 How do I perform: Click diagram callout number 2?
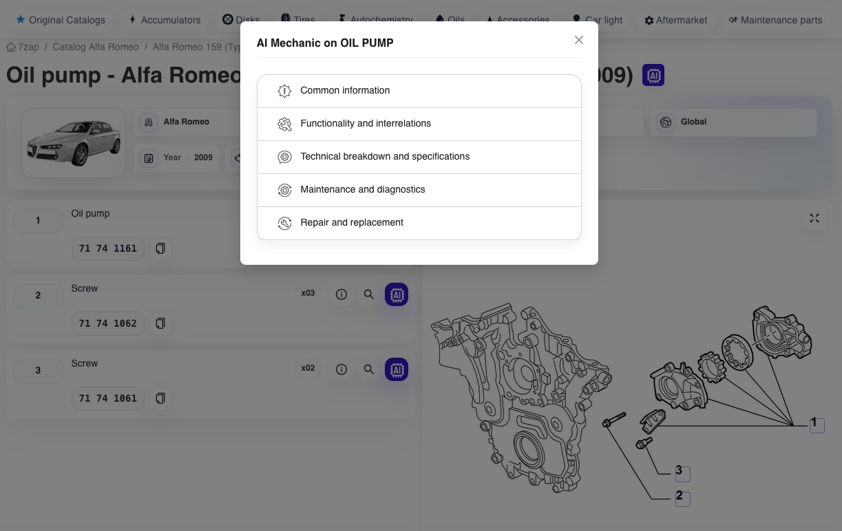pos(682,498)
